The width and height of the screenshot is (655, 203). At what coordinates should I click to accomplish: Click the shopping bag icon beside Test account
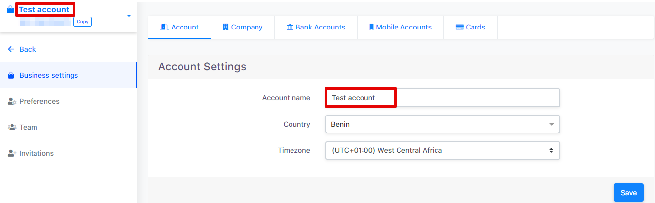point(10,10)
